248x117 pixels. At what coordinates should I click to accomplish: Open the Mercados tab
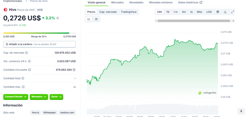click(x=117, y=3)
